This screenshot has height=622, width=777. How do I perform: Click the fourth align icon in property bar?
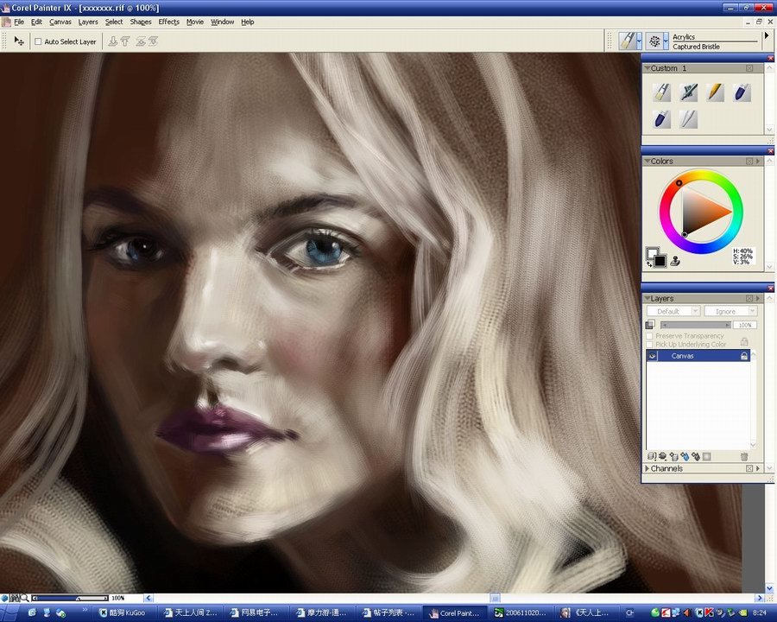pos(153,41)
